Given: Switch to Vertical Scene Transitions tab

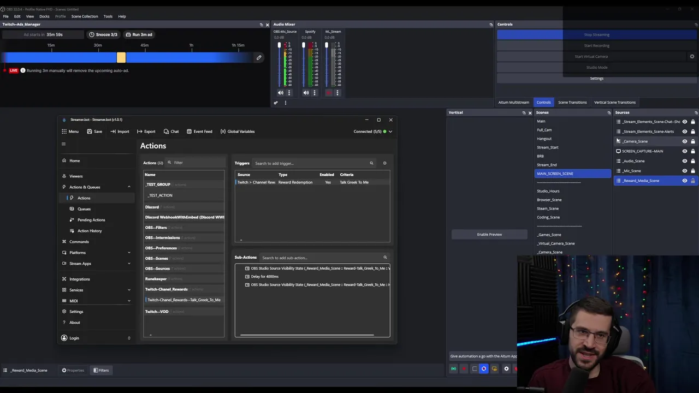Looking at the screenshot, I should (615, 102).
